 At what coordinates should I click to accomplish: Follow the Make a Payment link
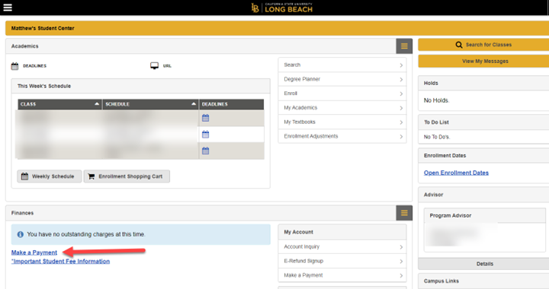[34, 252]
